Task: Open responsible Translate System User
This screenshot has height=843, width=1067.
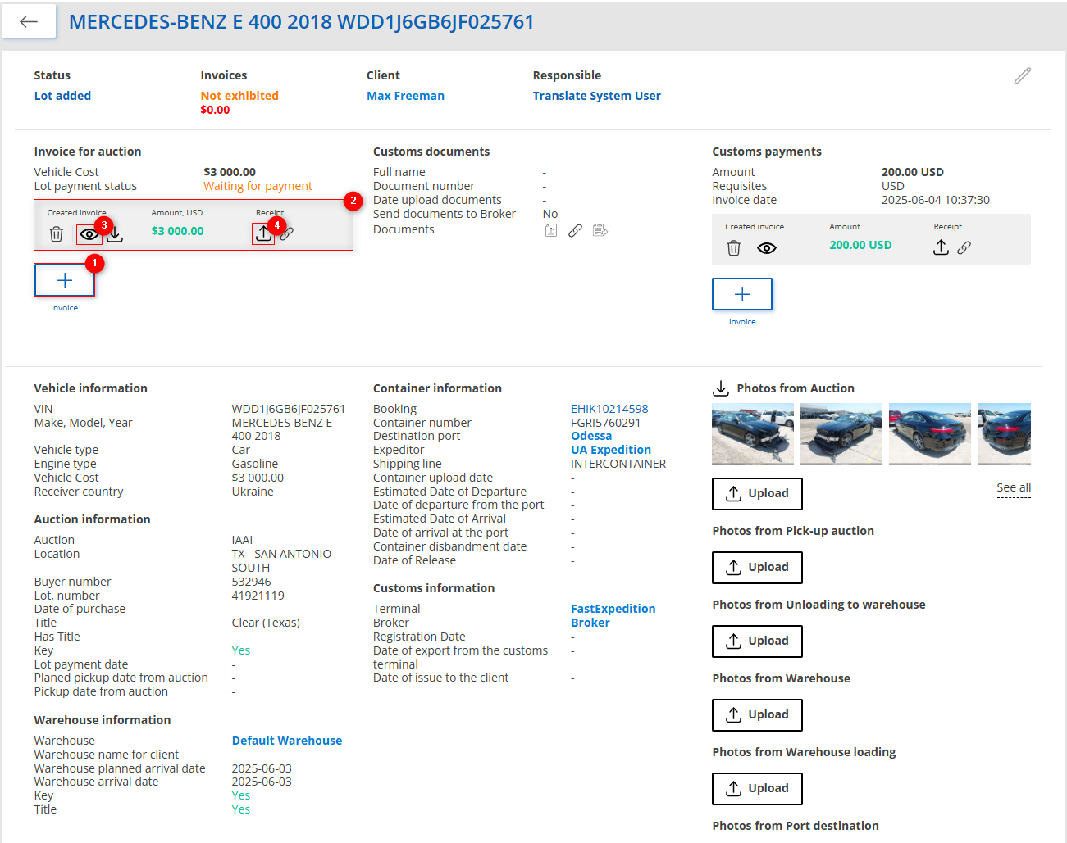Action: tap(596, 96)
